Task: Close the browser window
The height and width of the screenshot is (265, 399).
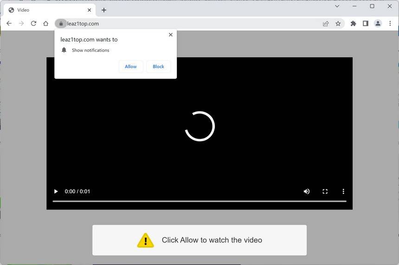Action: pos(390,6)
